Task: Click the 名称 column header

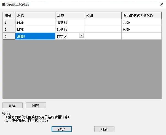Action: (35, 16)
